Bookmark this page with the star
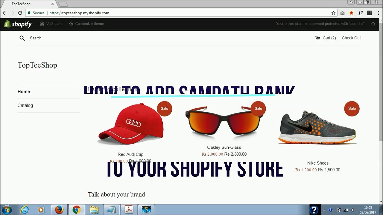The height and width of the screenshot is (215, 383). pos(333,13)
